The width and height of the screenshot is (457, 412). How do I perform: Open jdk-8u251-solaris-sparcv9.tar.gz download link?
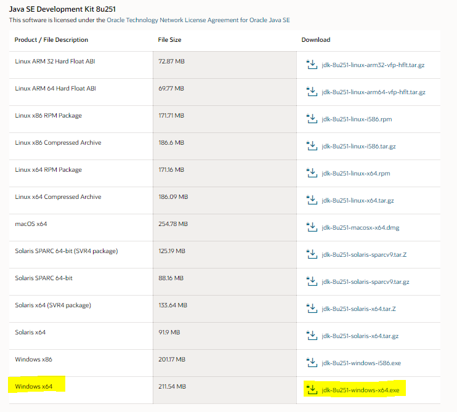365,282
